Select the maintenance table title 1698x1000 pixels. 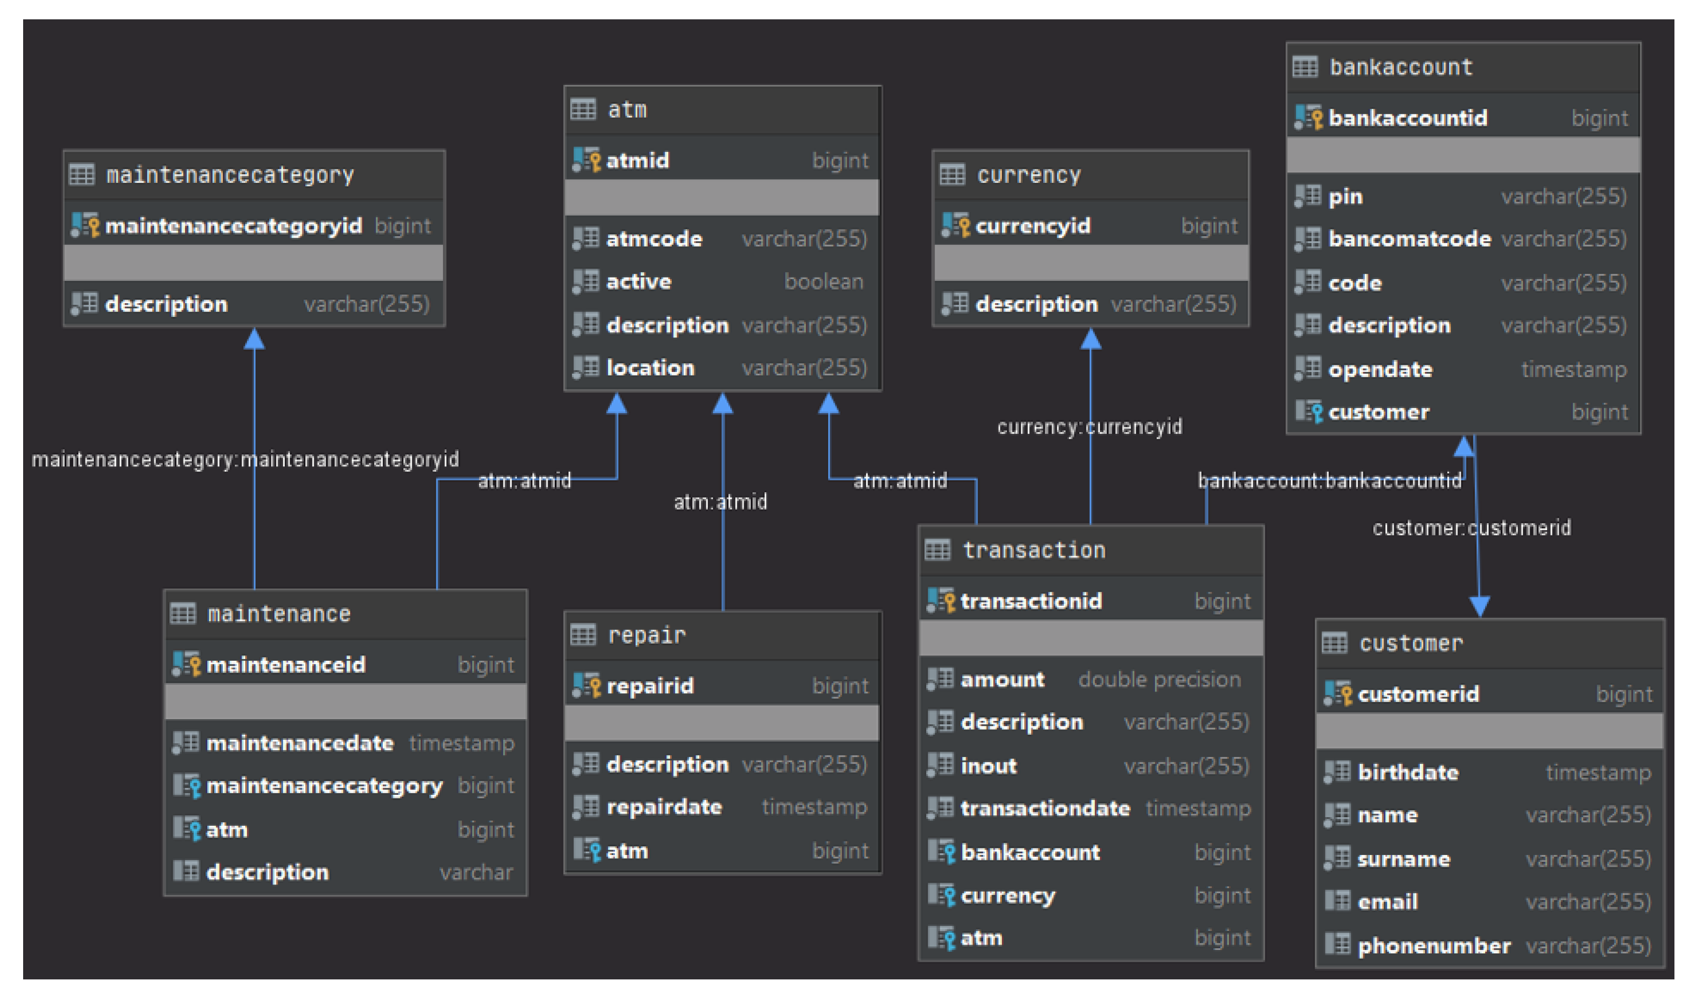(x=278, y=613)
